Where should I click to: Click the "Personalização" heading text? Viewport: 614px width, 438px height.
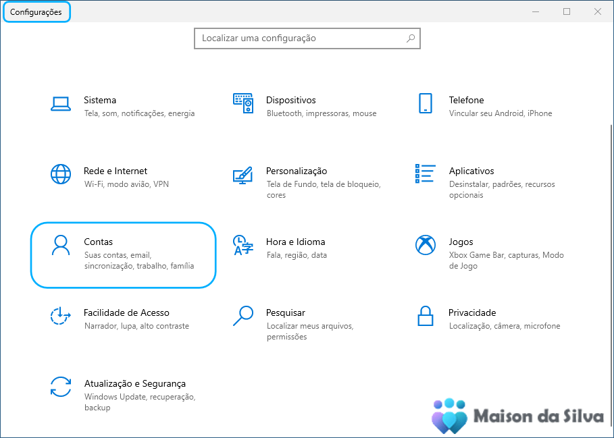(297, 171)
